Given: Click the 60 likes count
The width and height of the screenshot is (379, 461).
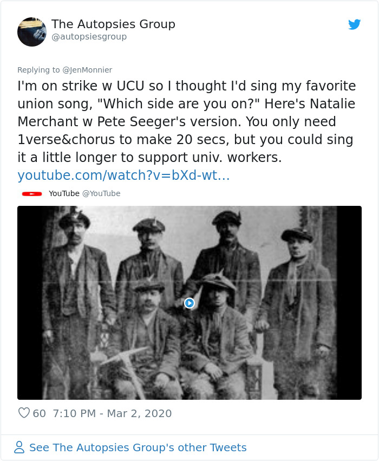Looking at the screenshot, I should 40,413.
